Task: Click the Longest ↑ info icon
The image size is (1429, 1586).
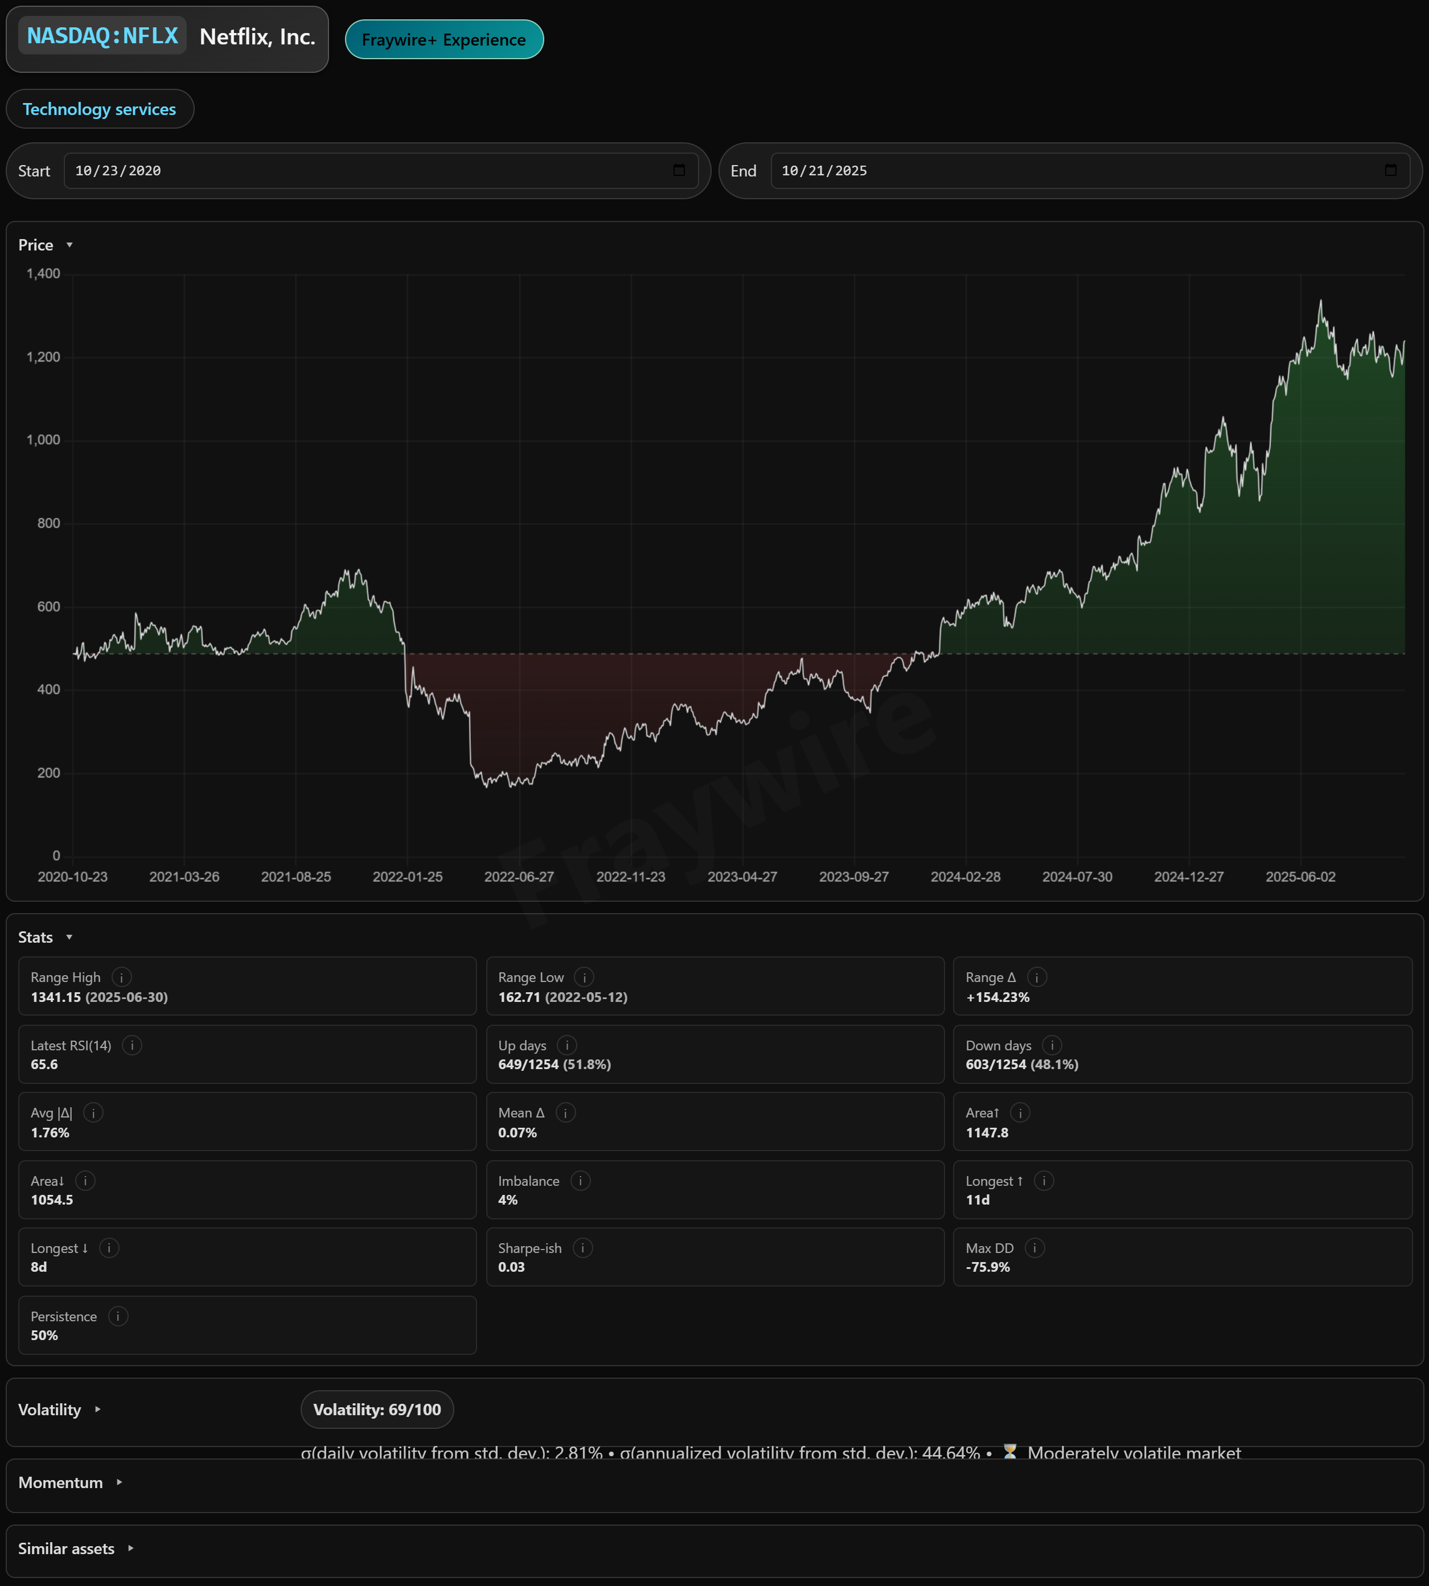Action: click(1044, 1181)
